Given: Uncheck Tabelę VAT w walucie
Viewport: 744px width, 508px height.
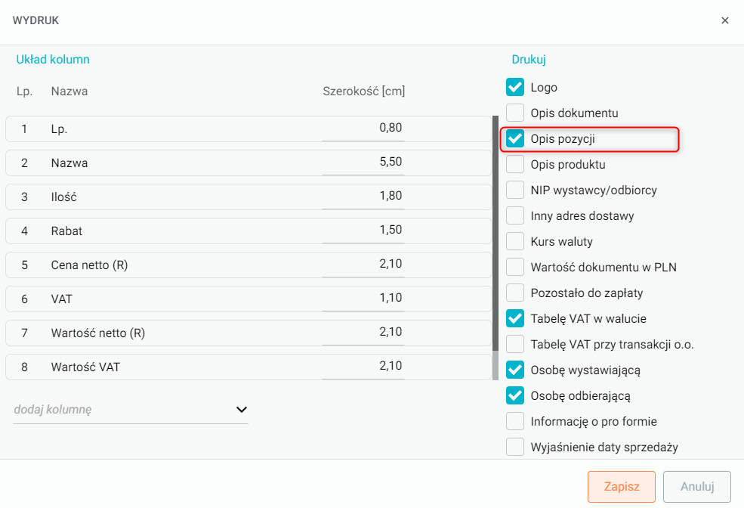Looking at the screenshot, I should click(x=515, y=318).
